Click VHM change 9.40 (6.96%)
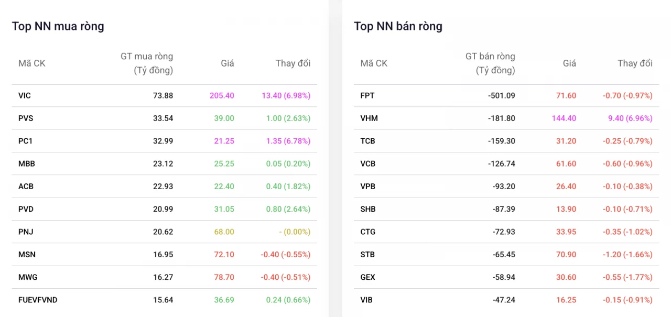The width and height of the screenshot is (671, 317). pyautogui.click(x=630, y=118)
